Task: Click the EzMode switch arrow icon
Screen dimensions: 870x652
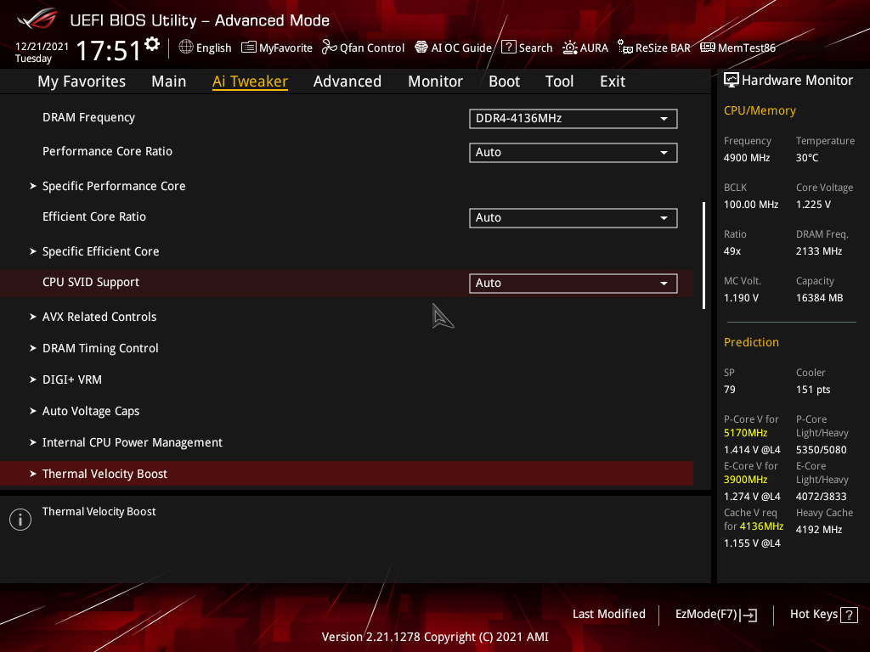Action: pyautogui.click(x=749, y=615)
